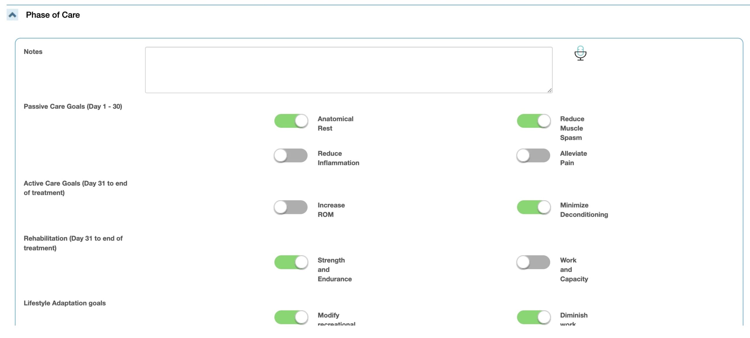Enable the Reduce Inflammation toggle

click(291, 156)
